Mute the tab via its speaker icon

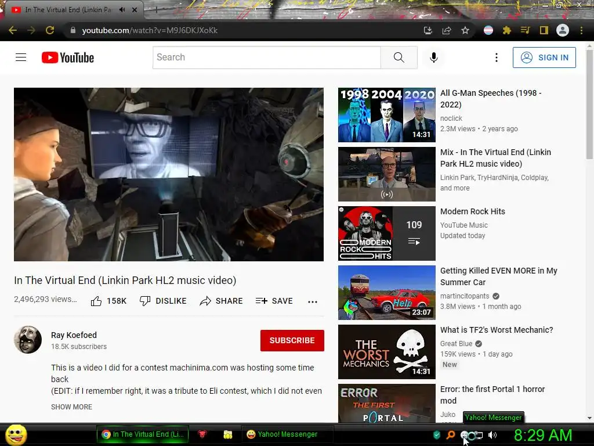(x=122, y=10)
